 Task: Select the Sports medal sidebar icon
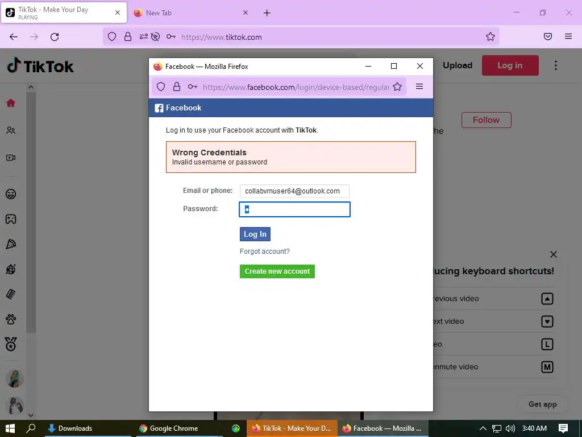pyautogui.click(x=11, y=344)
